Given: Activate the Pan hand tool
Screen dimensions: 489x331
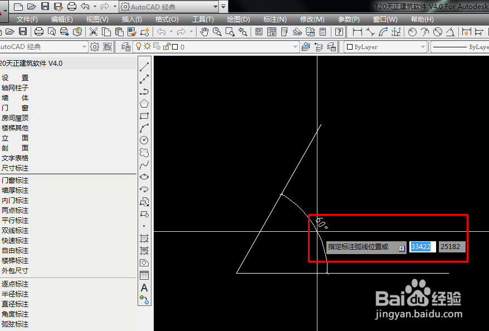Looking at the screenshot, I should (x=204, y=32).
